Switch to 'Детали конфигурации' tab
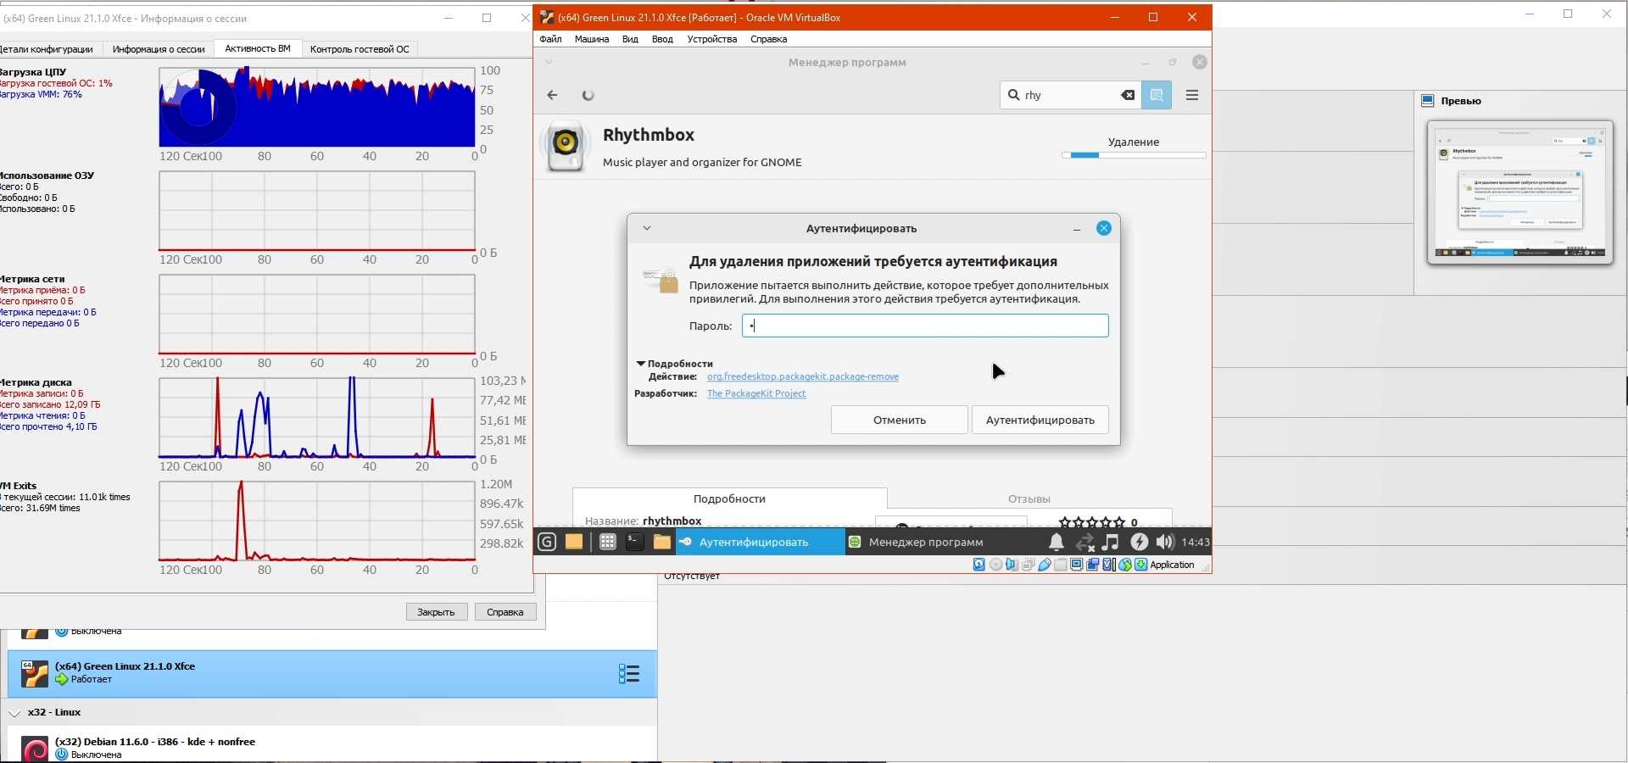 [x=47, y=49]
